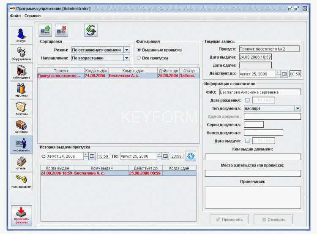Expand the Направление dropdown

126,58
